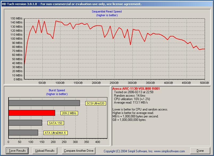
Task: Open Compare Another Drive
Action: [x=79, y=151]
